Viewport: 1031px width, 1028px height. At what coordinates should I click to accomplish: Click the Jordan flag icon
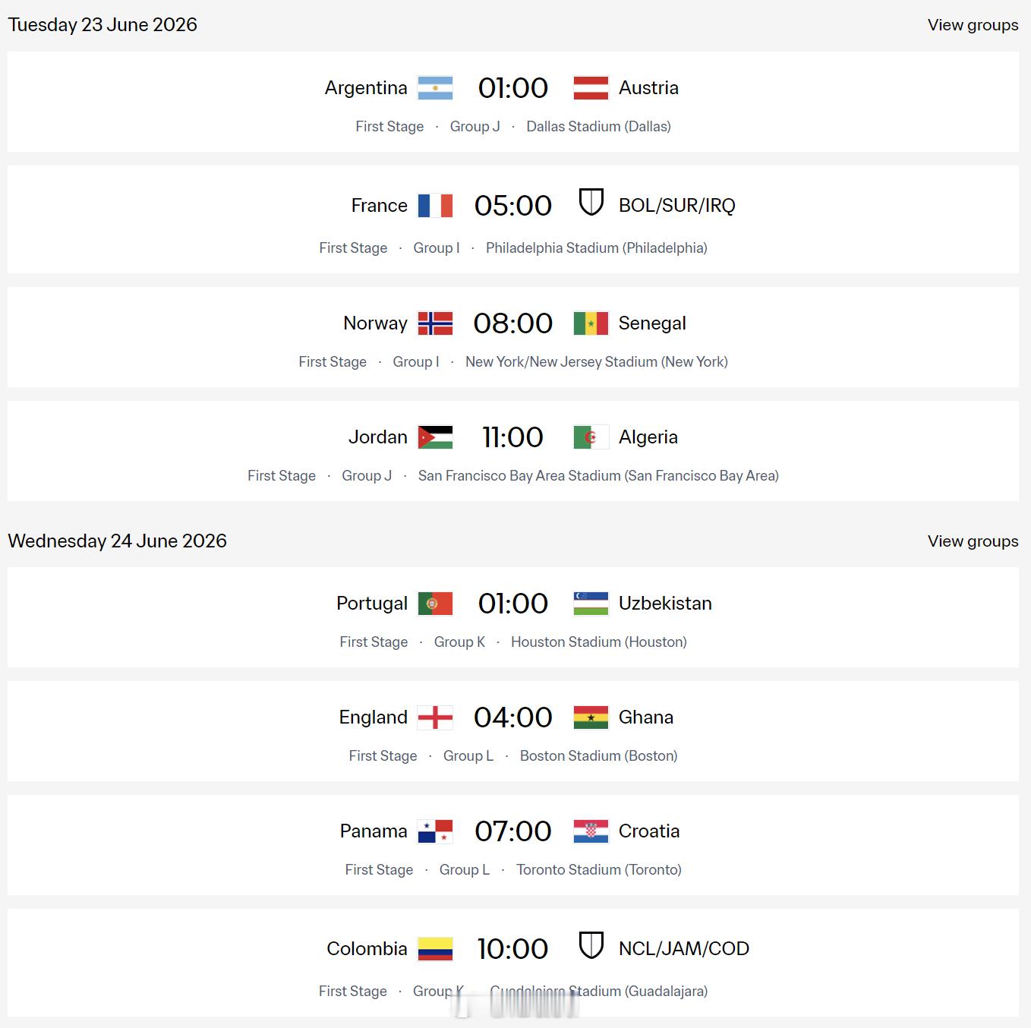(x=435, y=437)
